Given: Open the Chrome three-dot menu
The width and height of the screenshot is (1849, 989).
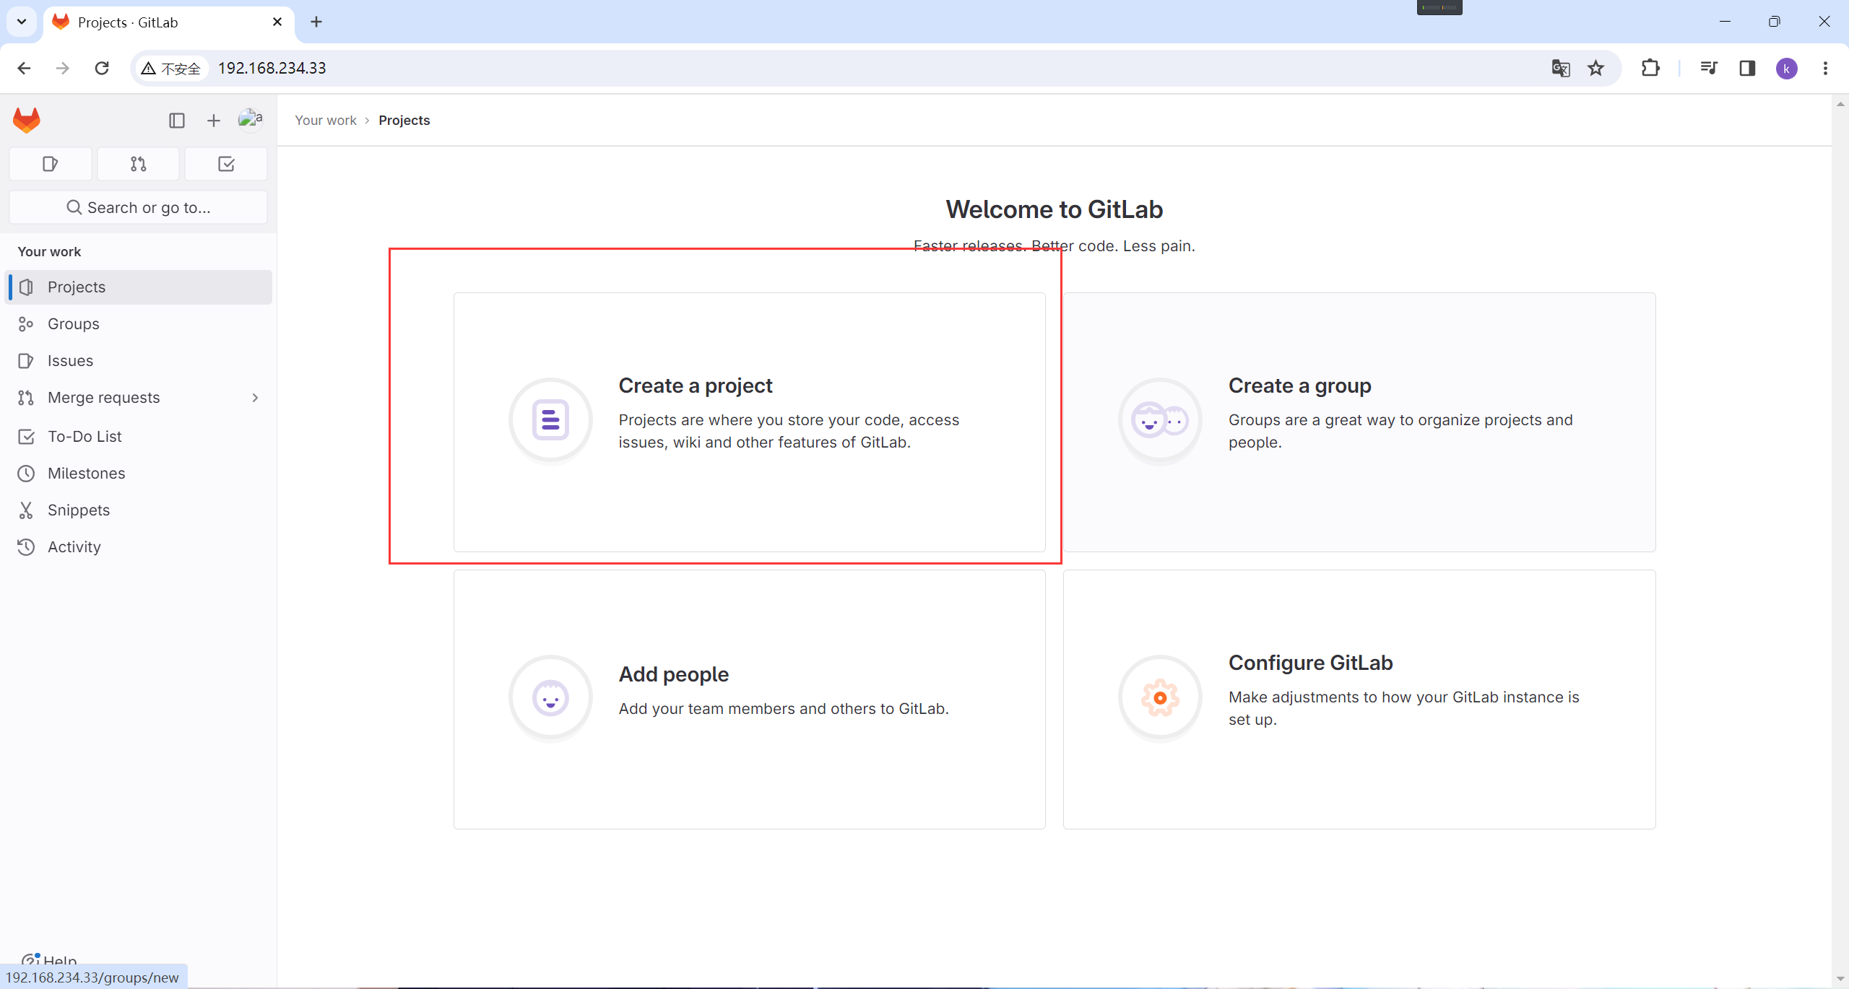Looking at the screenshot, I should 1825,69.
